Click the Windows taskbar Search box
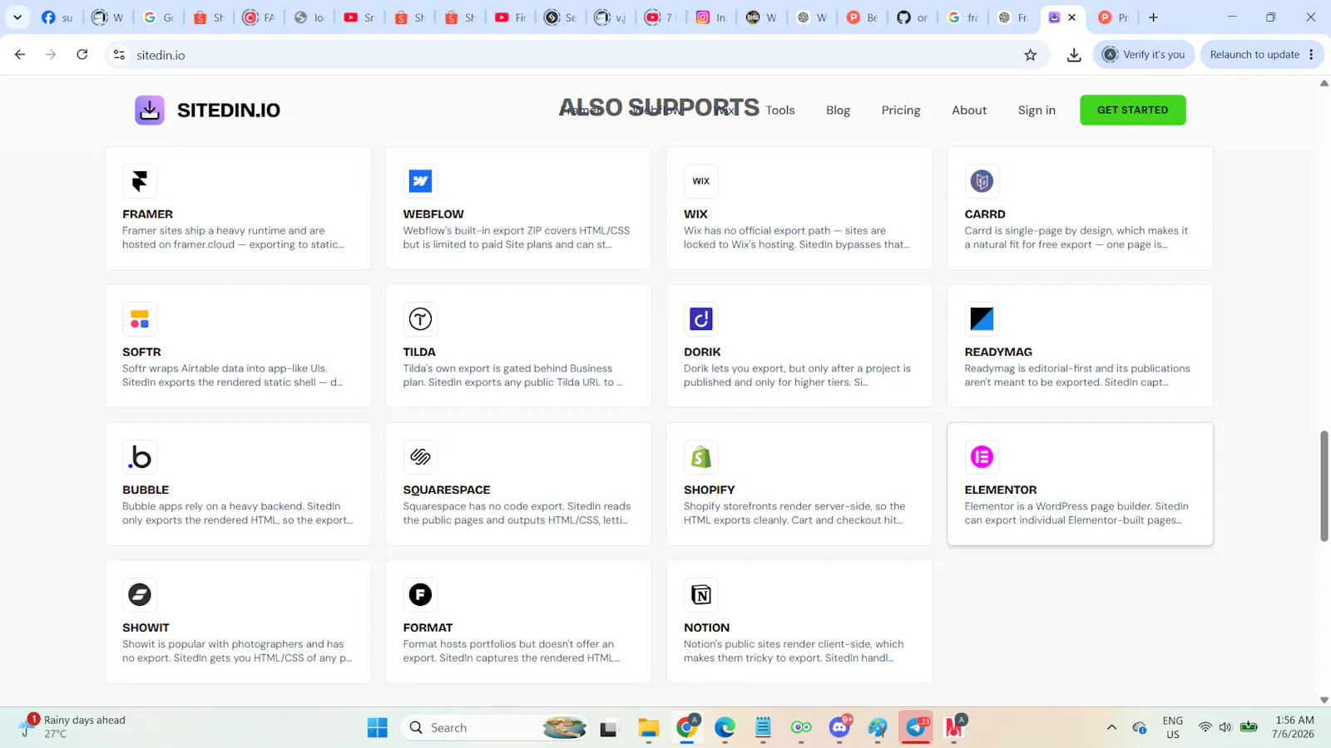The image size is (1331, 748). pyautogui.click(x=496, y=728)
